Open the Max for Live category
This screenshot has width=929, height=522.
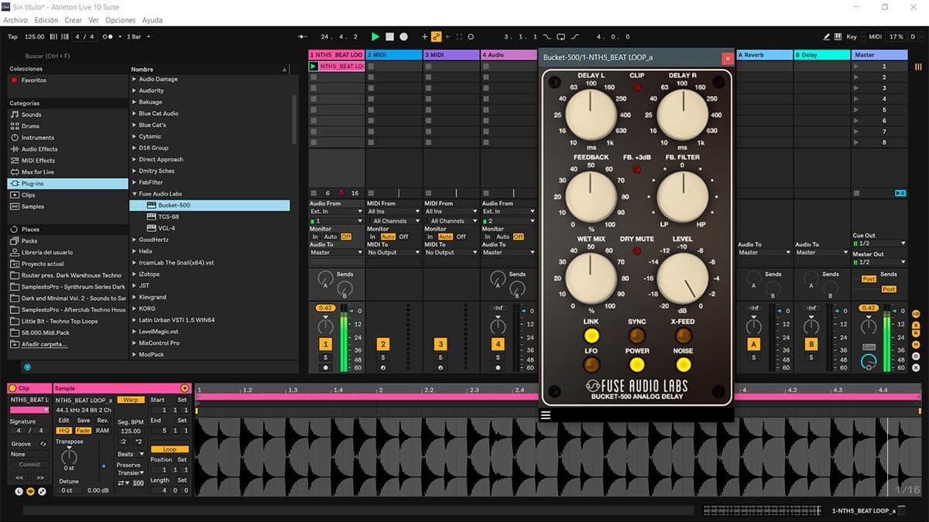(37, 172)
